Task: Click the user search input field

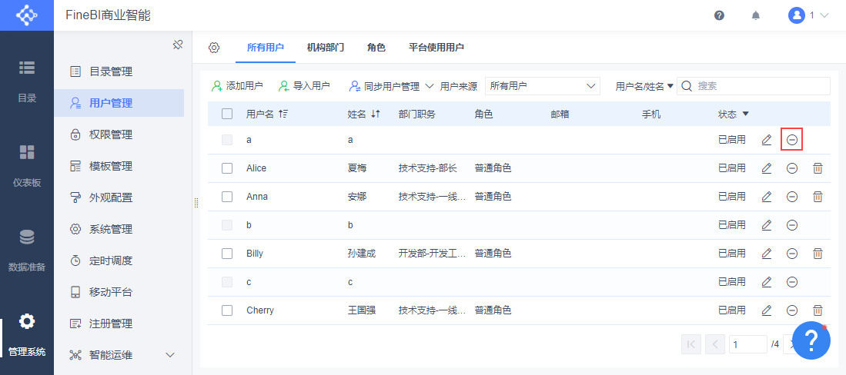Action: [758, 86]
